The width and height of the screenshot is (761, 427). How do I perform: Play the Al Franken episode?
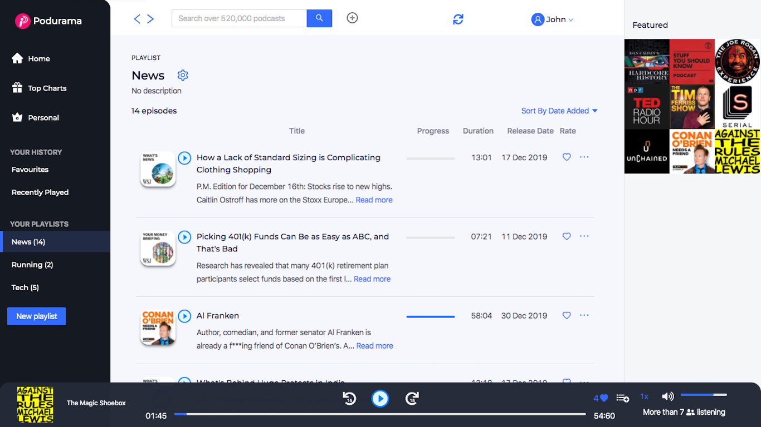coord(184,316)
